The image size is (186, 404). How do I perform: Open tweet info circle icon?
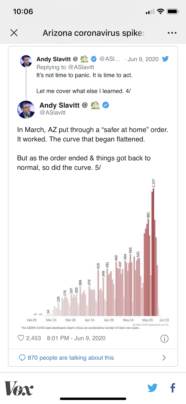coord(164,339)
